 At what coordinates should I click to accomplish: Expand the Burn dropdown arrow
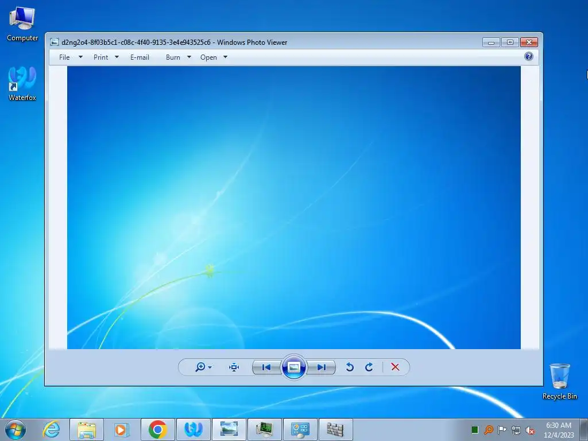[x=189, y=57]
